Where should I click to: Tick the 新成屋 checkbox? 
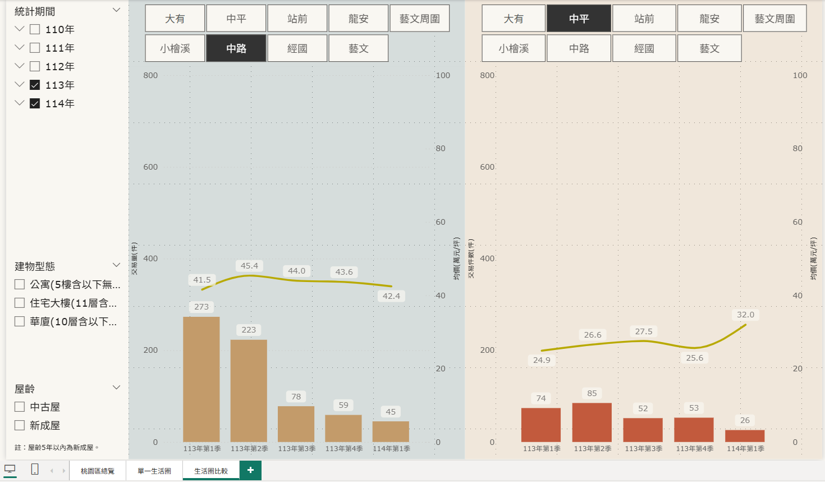click(x=20, y=425)
